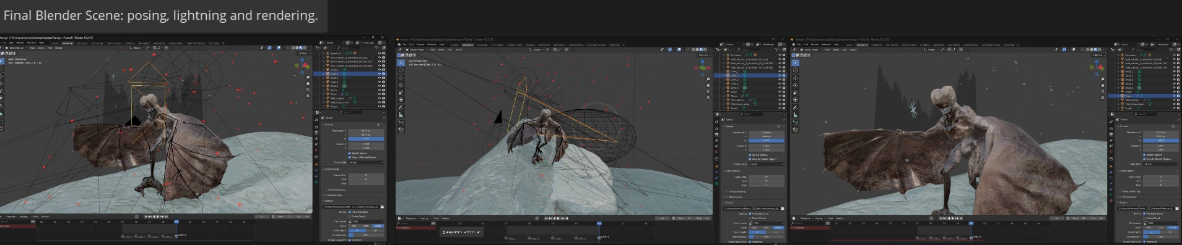
Task: Open viewport Options dropdown in middle window
Action: 704,55
